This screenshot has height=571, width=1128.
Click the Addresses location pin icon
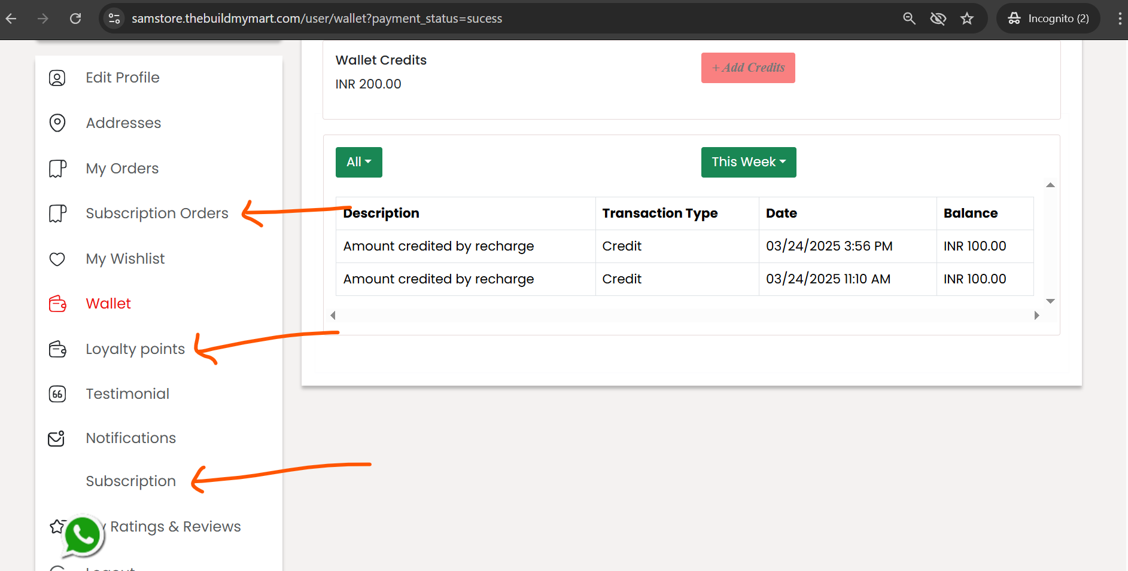[x=57, y=123]
